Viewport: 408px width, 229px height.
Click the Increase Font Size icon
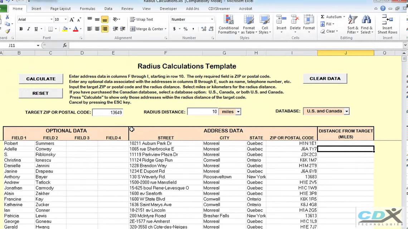(72, 20)
